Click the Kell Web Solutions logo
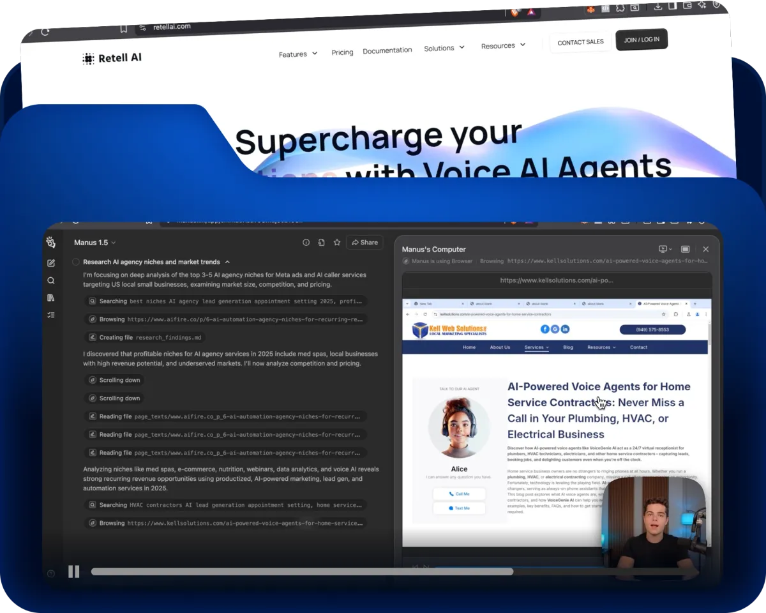This screenshot has height=613, width=766. click(x=449, y=329)
